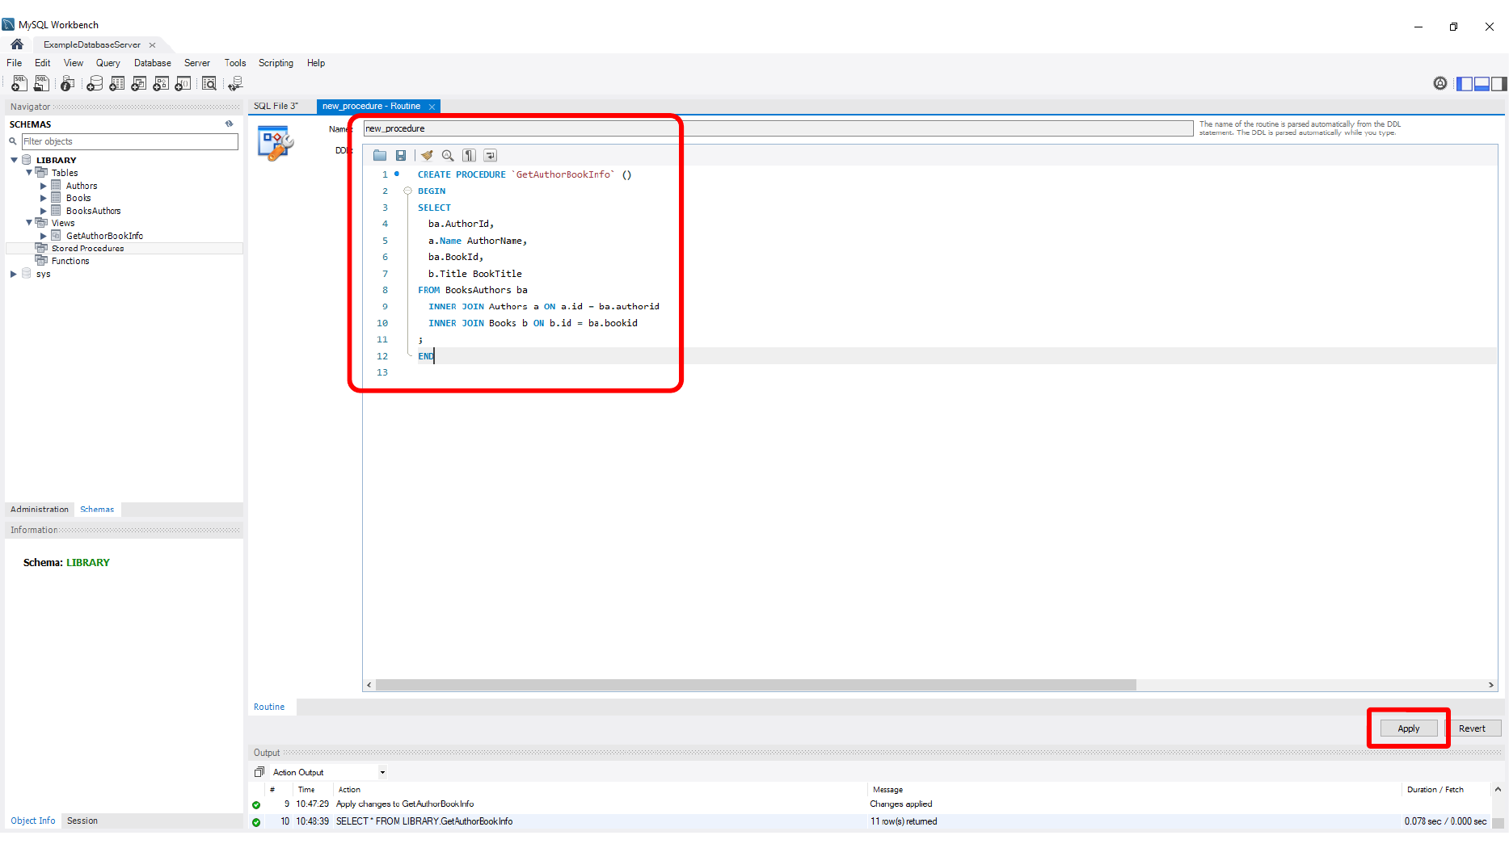Open a SQL script file icon
1509x848 pixels.
(41, 83)
